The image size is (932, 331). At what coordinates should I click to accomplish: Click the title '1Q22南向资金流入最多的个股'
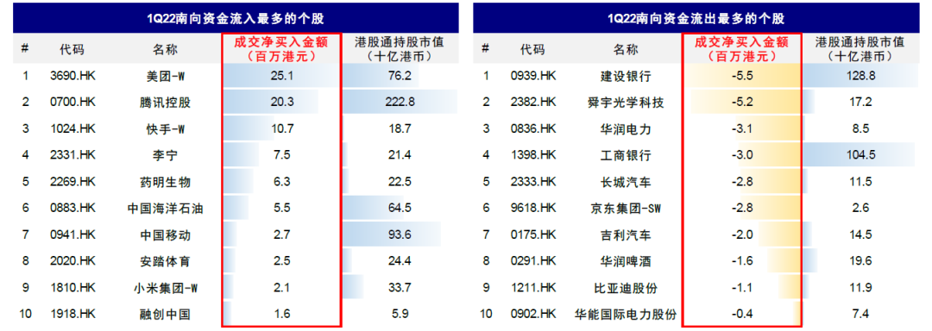[236, 18]
